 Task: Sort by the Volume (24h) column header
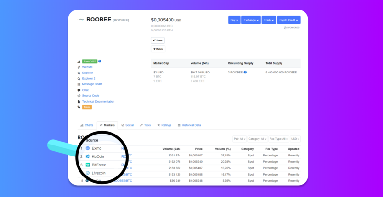coord(171,149)
